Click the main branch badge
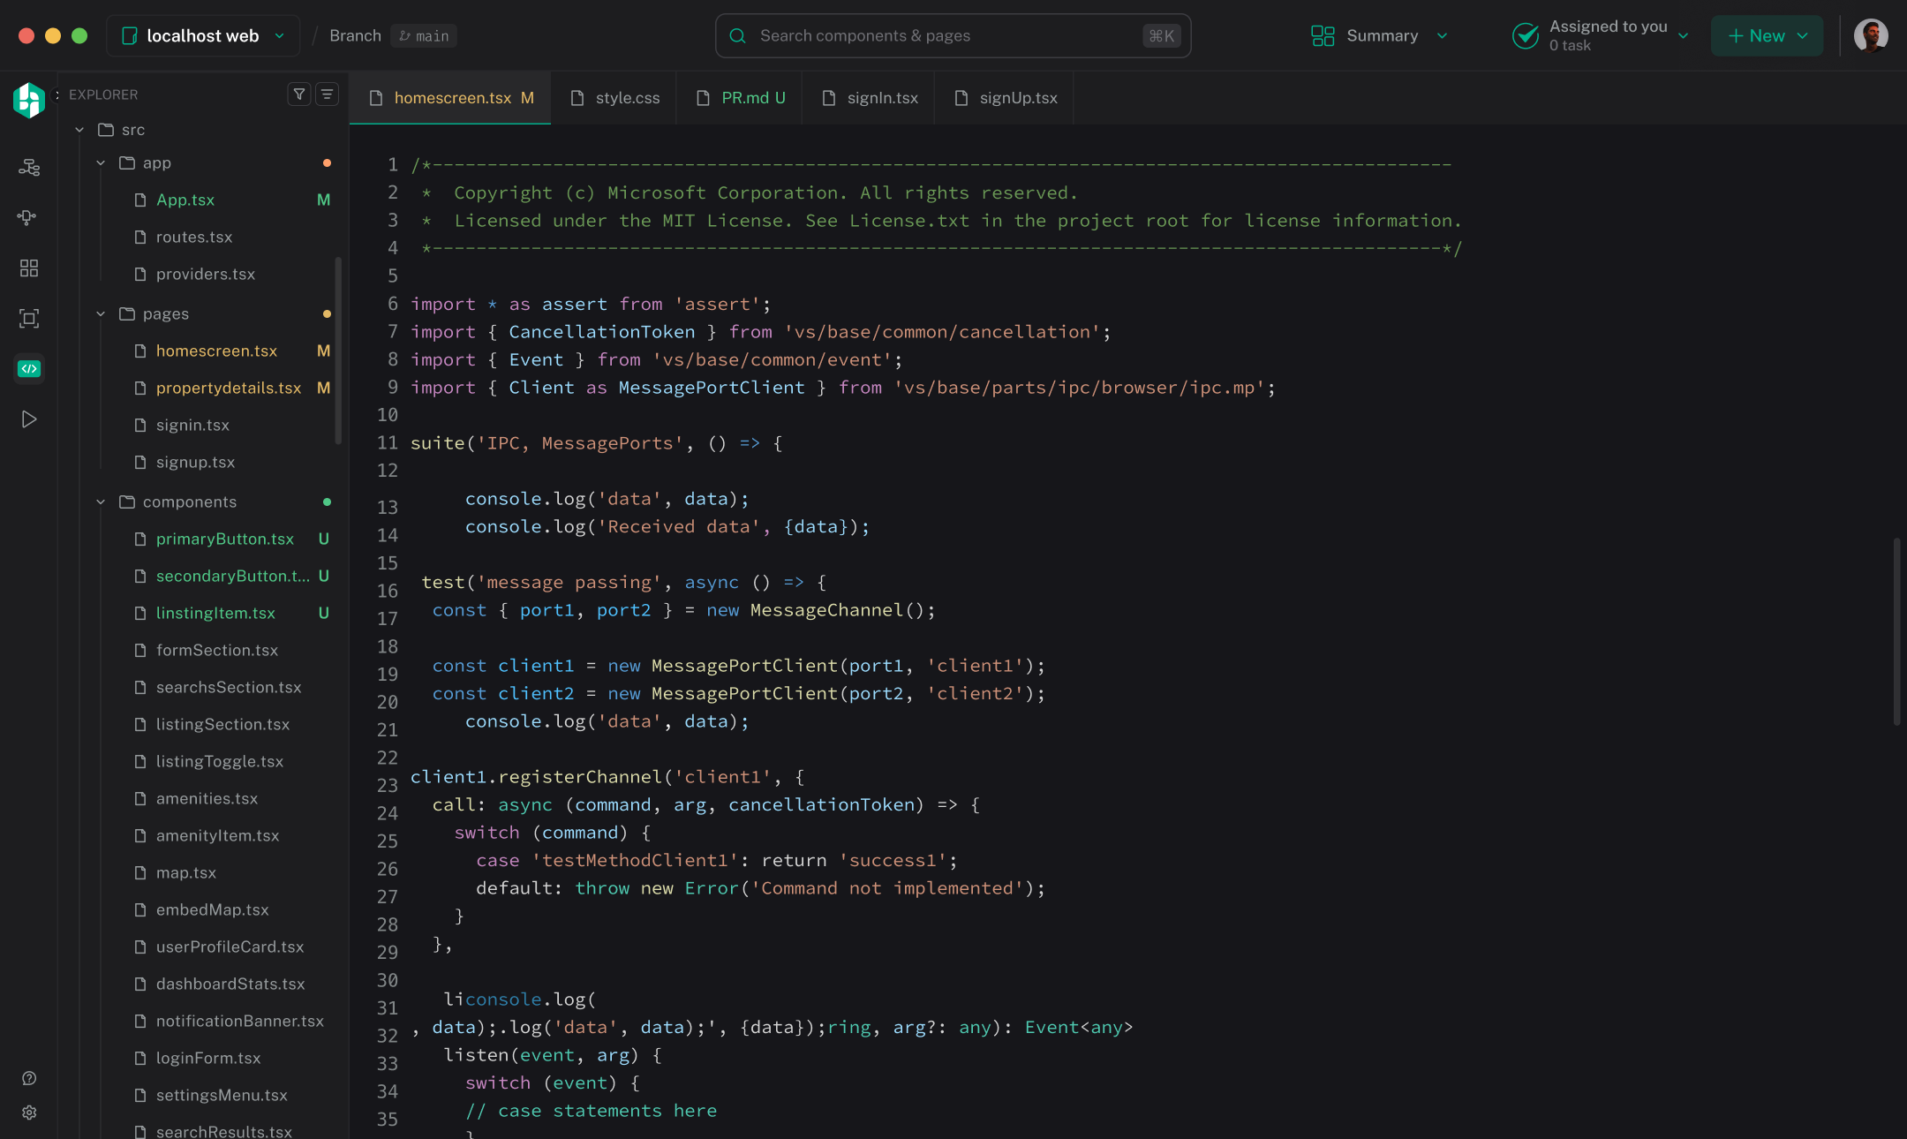This screenshot has height=1139, width=1907. tap(424, 35)
